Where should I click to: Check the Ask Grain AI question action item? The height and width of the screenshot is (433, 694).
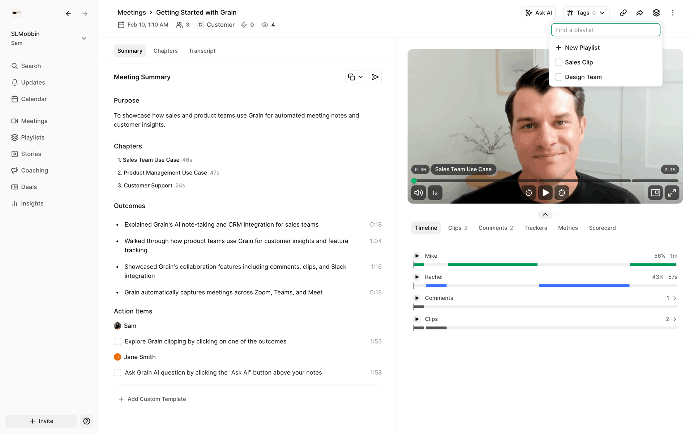click(x=117, y=372)
